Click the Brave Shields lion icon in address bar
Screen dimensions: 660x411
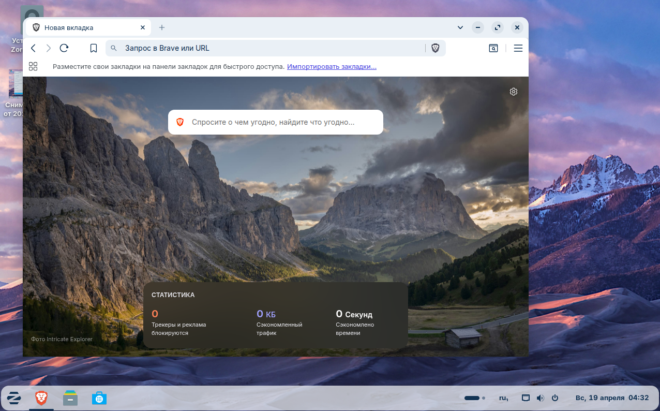(x=436, y=48)
